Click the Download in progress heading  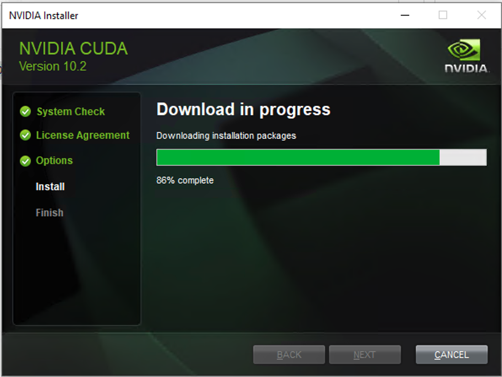point(243,110)
